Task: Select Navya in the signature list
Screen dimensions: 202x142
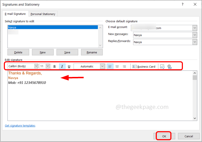Action: click(53, 27)
